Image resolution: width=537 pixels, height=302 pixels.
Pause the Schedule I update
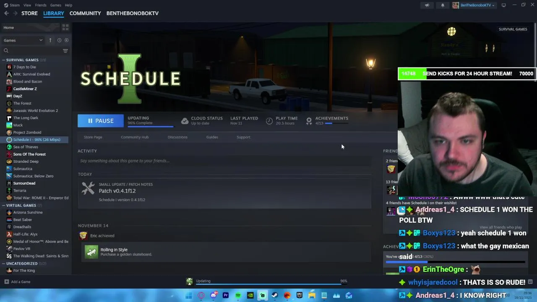pos(101,121)
